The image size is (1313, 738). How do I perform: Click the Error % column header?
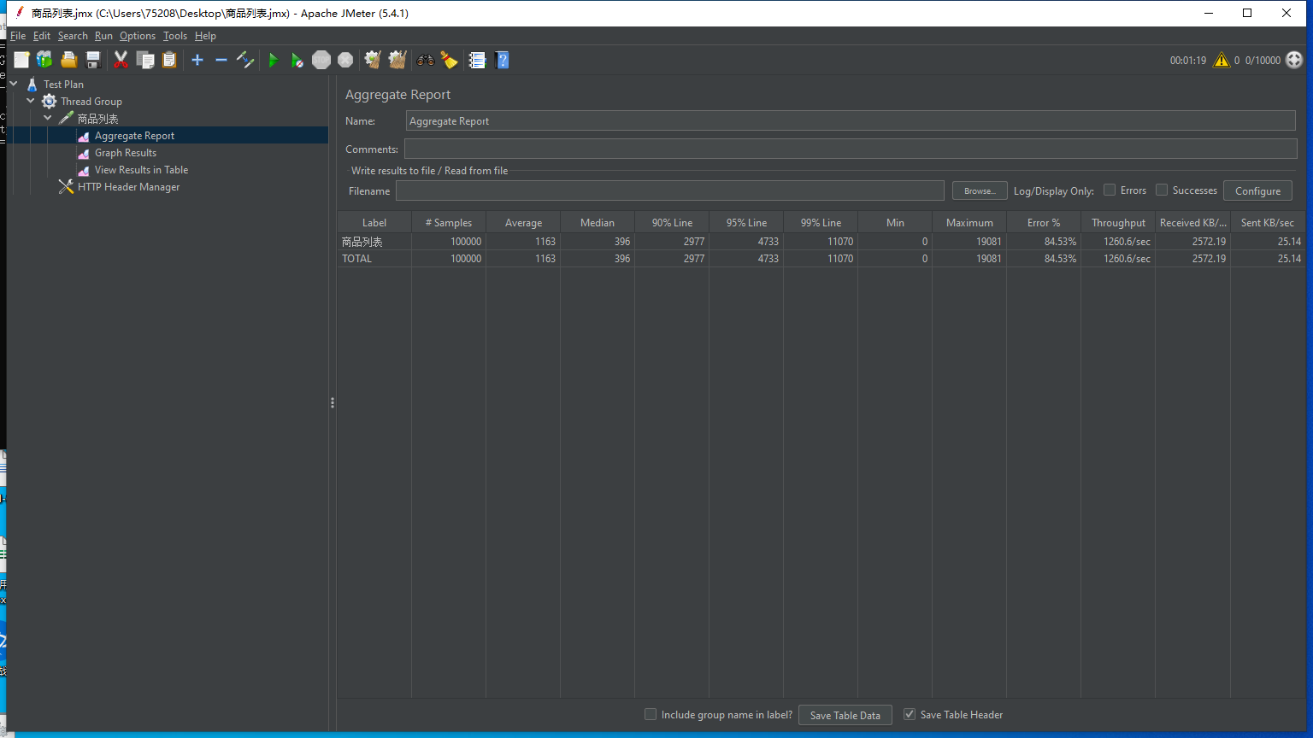[x=1044, y=222]
